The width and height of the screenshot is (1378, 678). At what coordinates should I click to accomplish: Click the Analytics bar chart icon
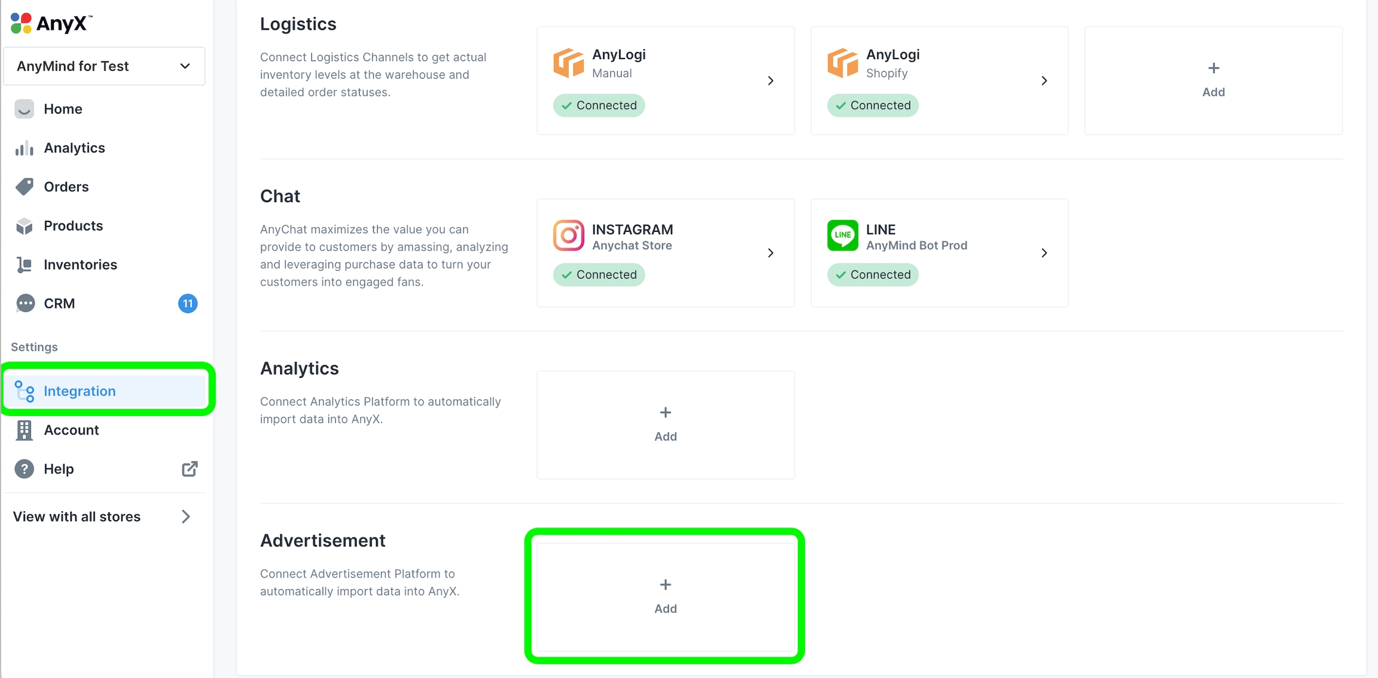coord(24,148)
